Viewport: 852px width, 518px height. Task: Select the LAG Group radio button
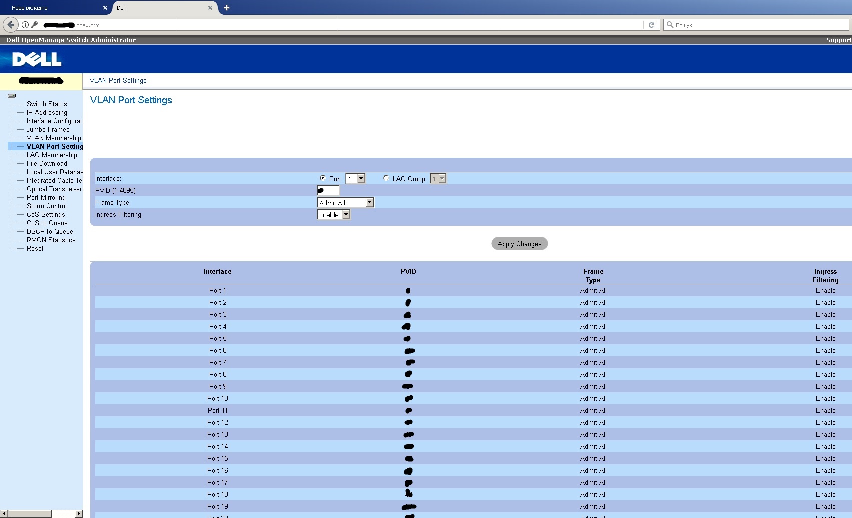tap(386, 178)
